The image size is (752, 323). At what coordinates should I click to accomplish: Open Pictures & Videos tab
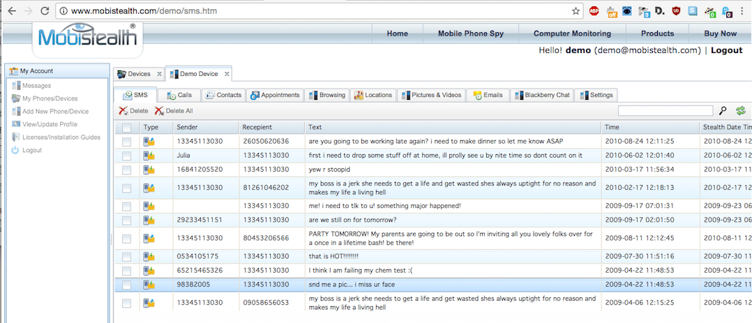(431, 95)
